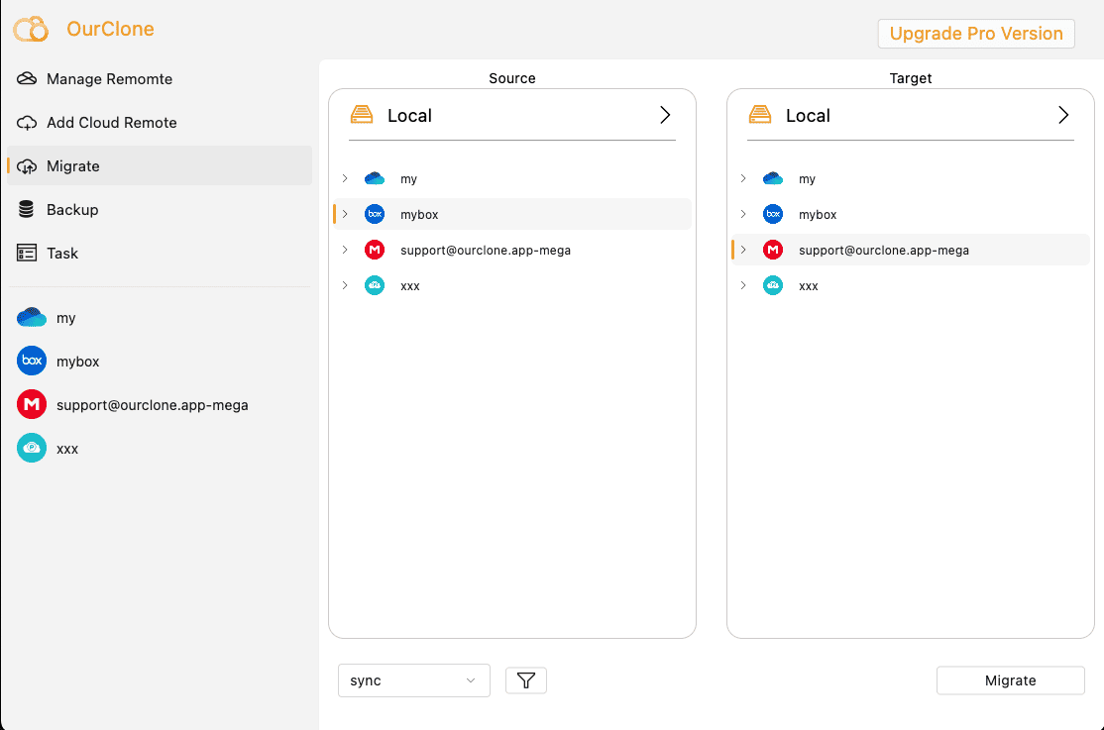Screen dimensions: 1104x730
Task: Click the Local drive icon in Target panel
Action: pos(760,115)
